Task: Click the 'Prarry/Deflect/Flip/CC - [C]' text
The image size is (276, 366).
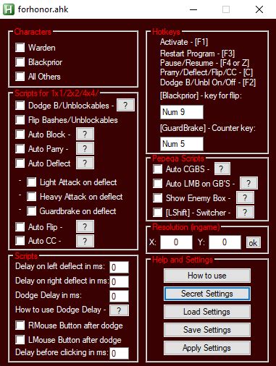Action: (x=206, y=72)
